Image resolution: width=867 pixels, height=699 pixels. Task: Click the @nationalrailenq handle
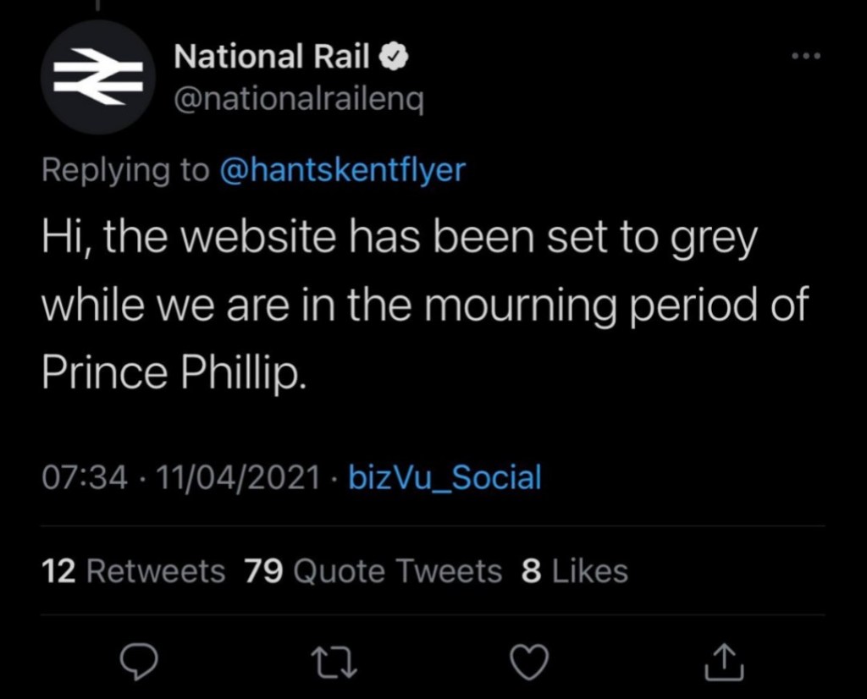pyautogui.click(x=298, y=100)
